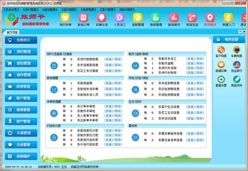Open the 车辆管理 sidebar button
The height and width of the screenshot is (171, 248).
tap(21, 133)
